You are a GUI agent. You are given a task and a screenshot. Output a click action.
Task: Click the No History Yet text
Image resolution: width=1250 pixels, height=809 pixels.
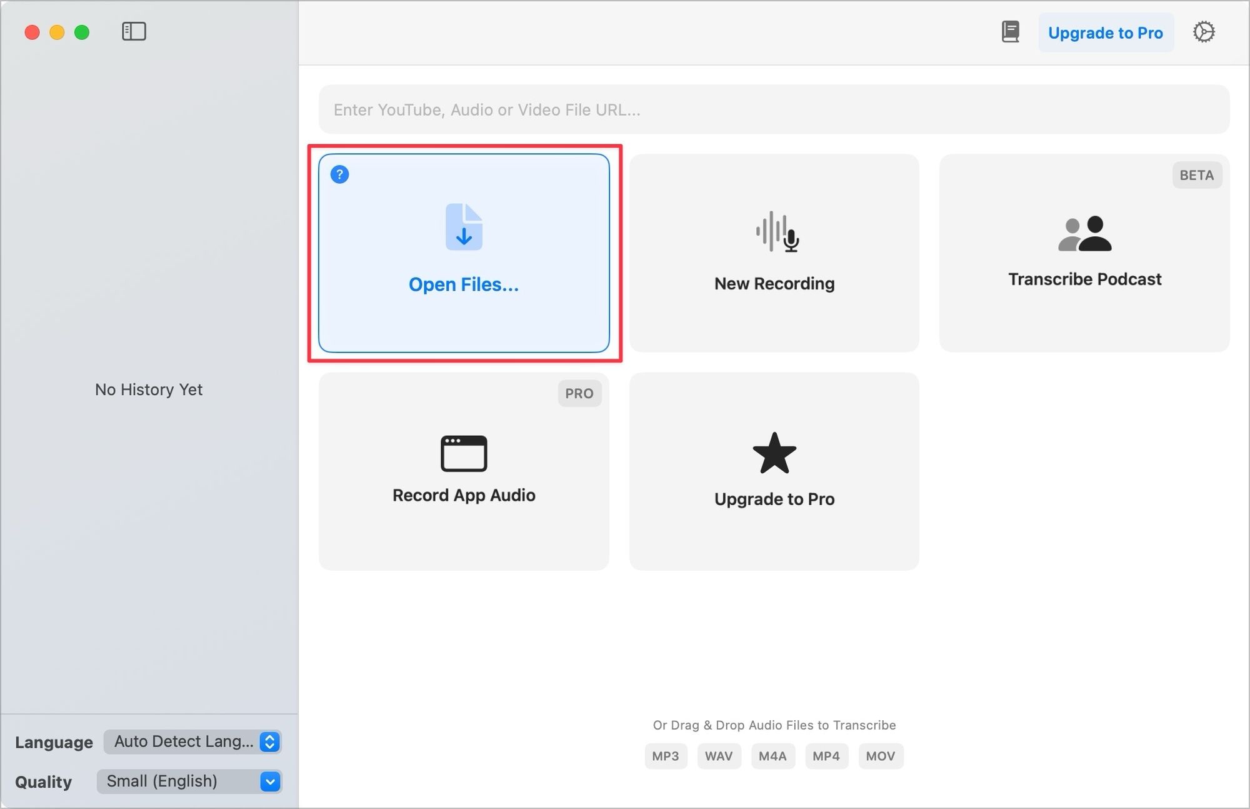(149, 389)
